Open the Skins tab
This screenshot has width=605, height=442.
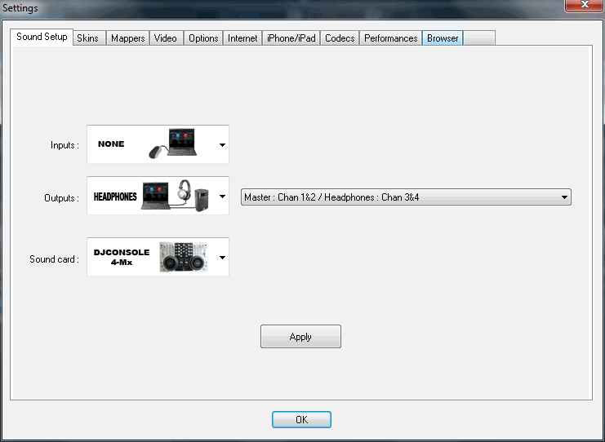[x=89, y=38]
